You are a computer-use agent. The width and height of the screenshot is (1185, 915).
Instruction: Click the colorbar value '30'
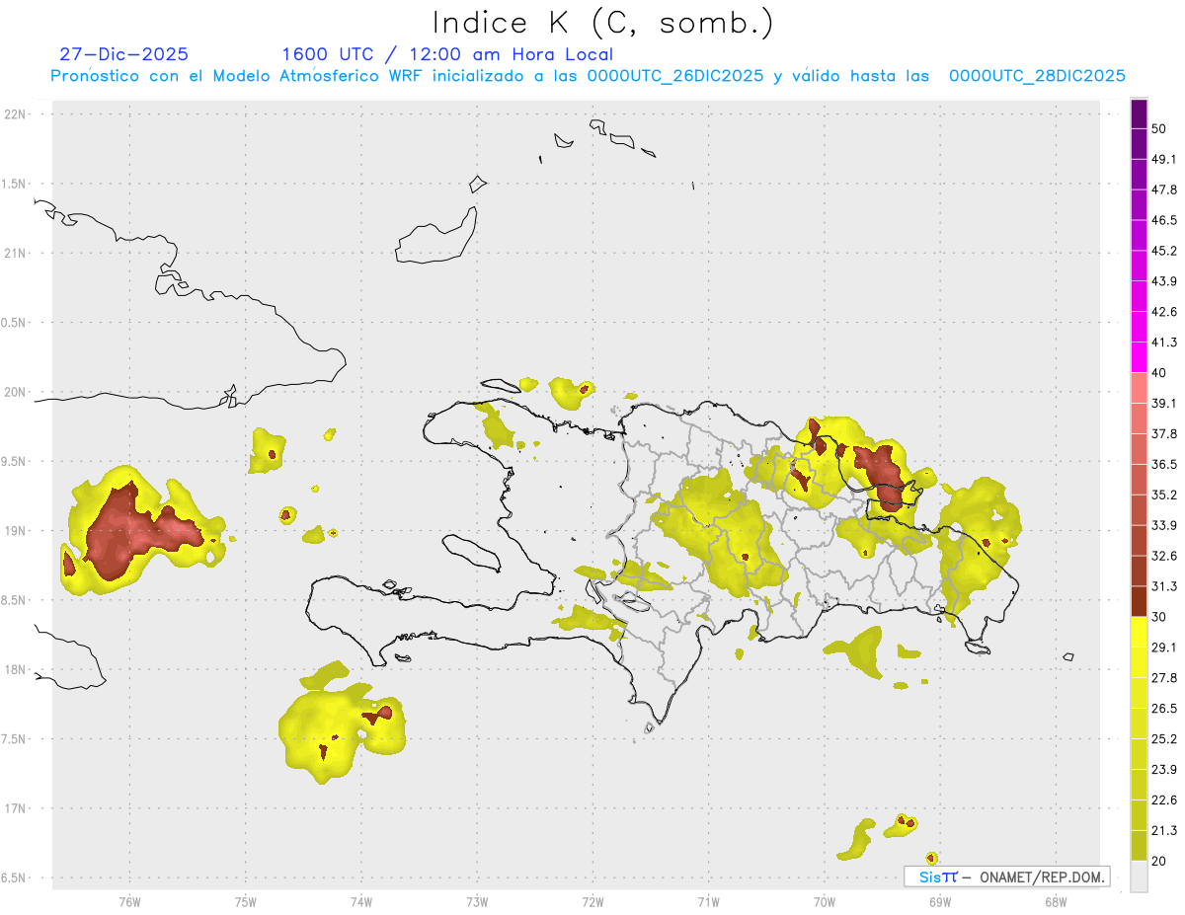click(1158, 617)
